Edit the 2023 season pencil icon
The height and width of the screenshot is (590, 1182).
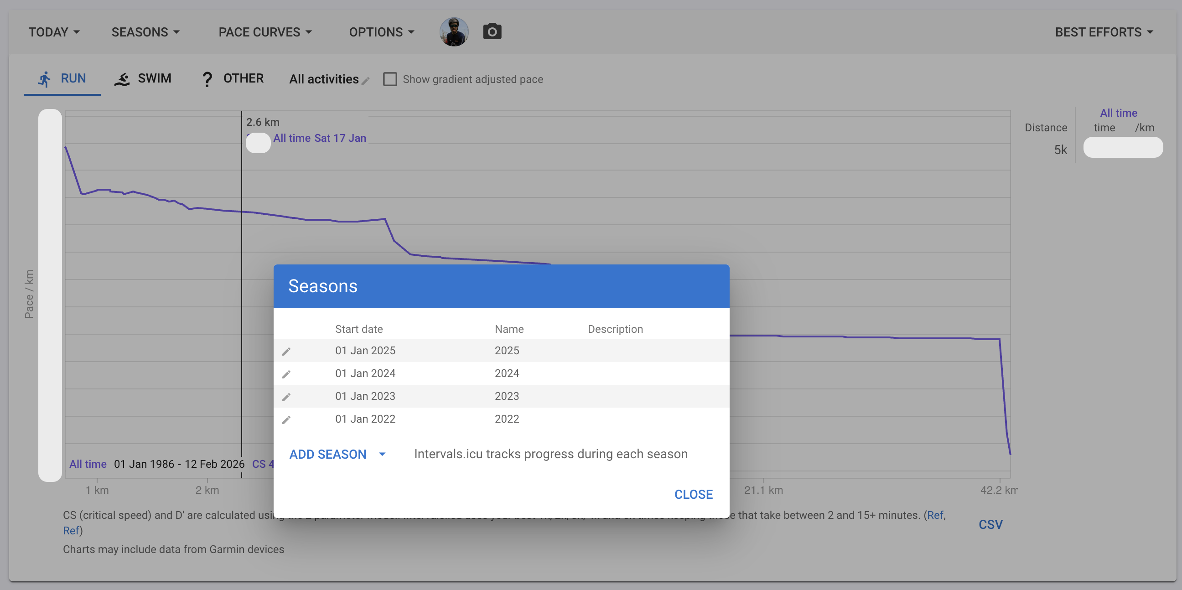pyautogui.click(x=286, y=397)
